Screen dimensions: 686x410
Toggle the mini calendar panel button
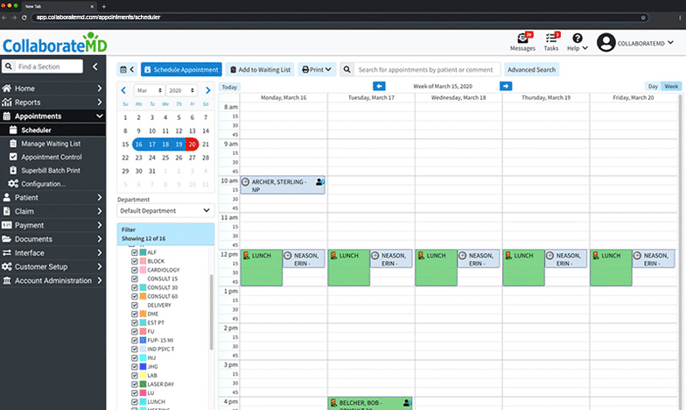coord(127,70)
